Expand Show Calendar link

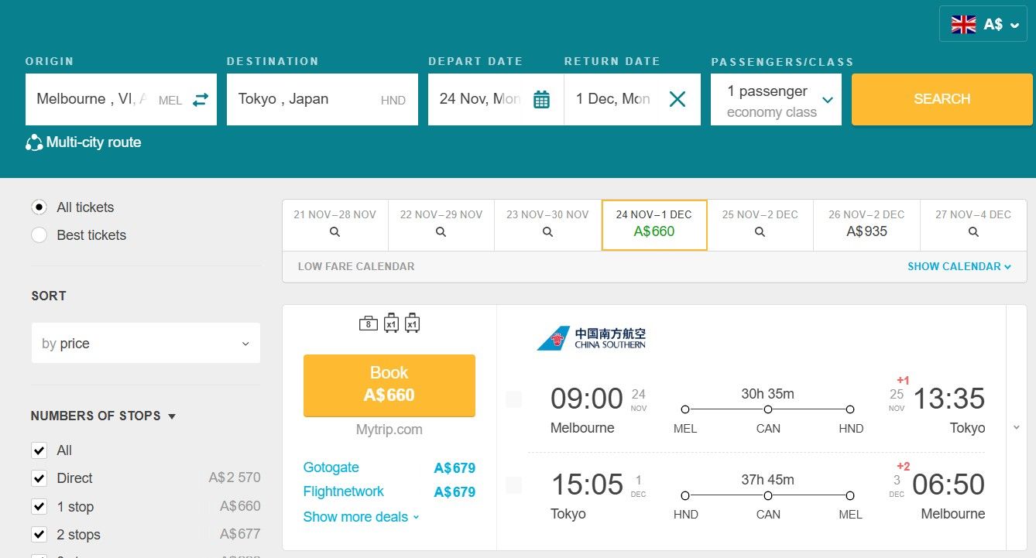click(959, 266)
